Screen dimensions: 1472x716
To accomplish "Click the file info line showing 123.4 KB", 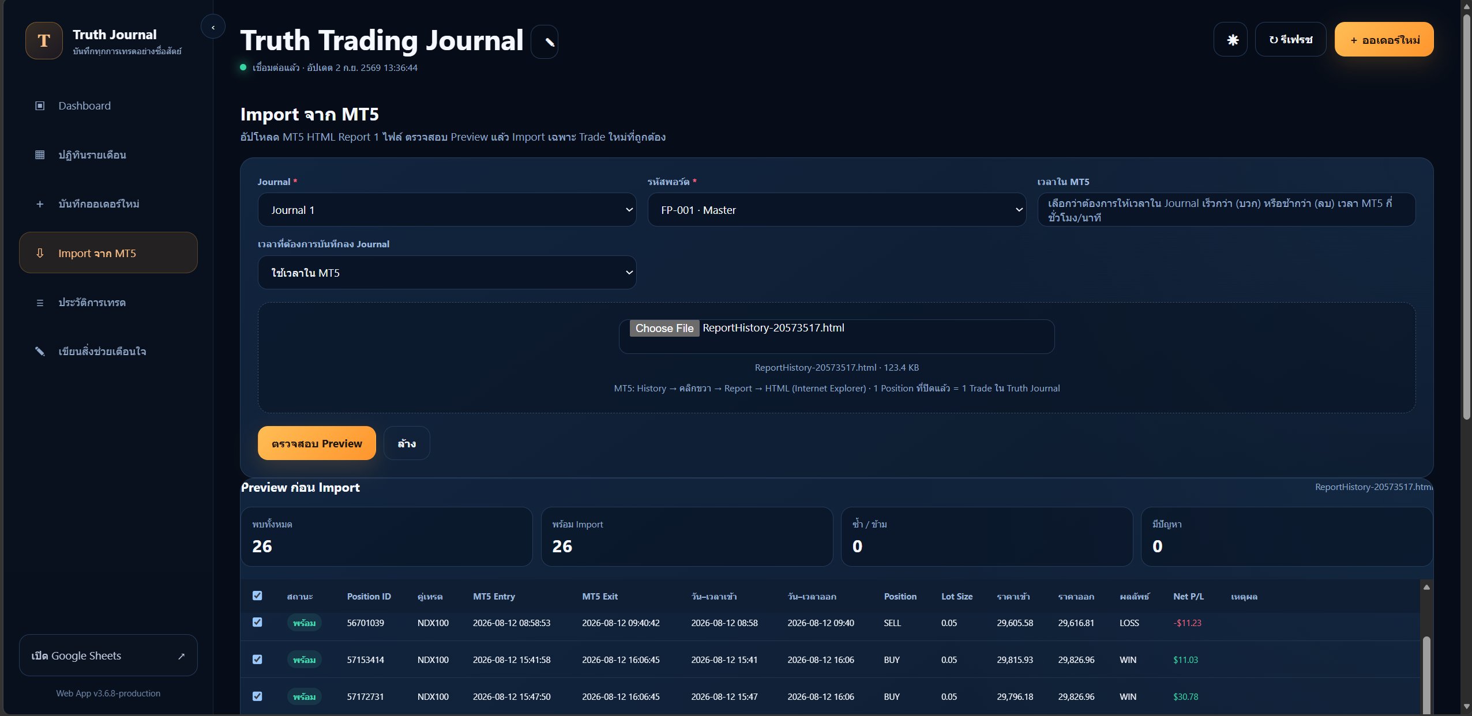I will pos(837,368).
